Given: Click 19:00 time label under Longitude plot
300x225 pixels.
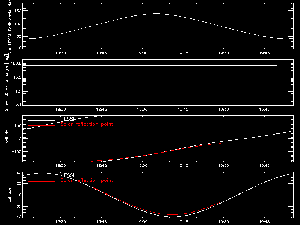Looking at the screenshot, I should click(x=142, y=165).
